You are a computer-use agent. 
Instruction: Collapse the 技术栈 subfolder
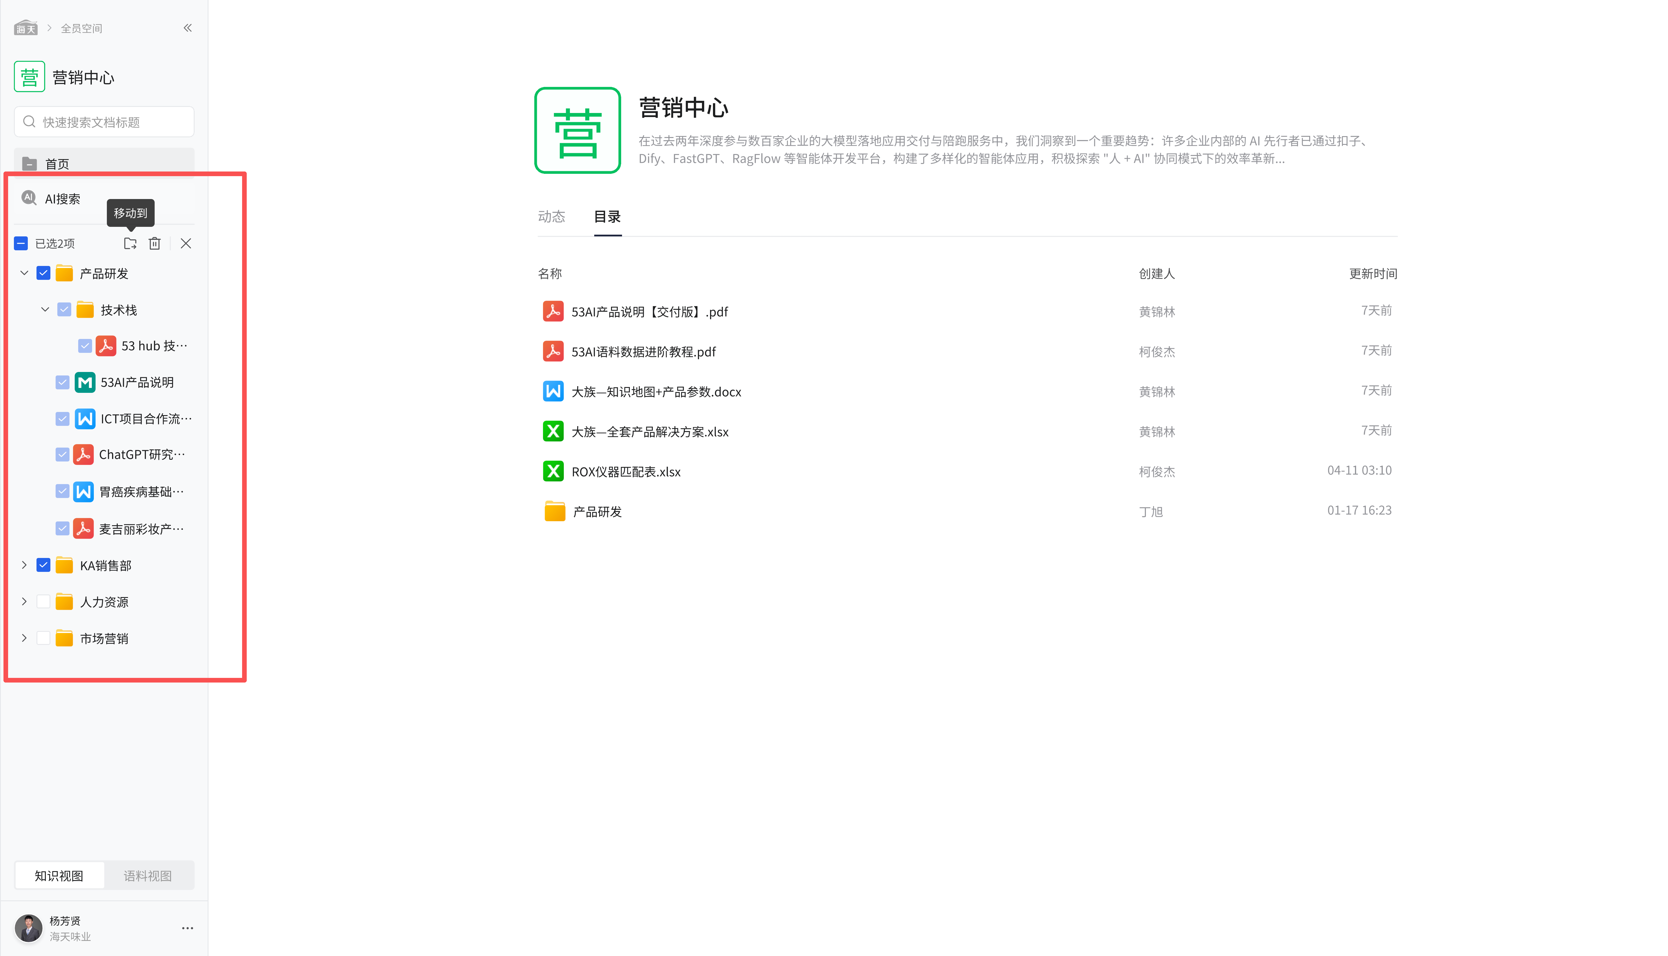(45, 309)
